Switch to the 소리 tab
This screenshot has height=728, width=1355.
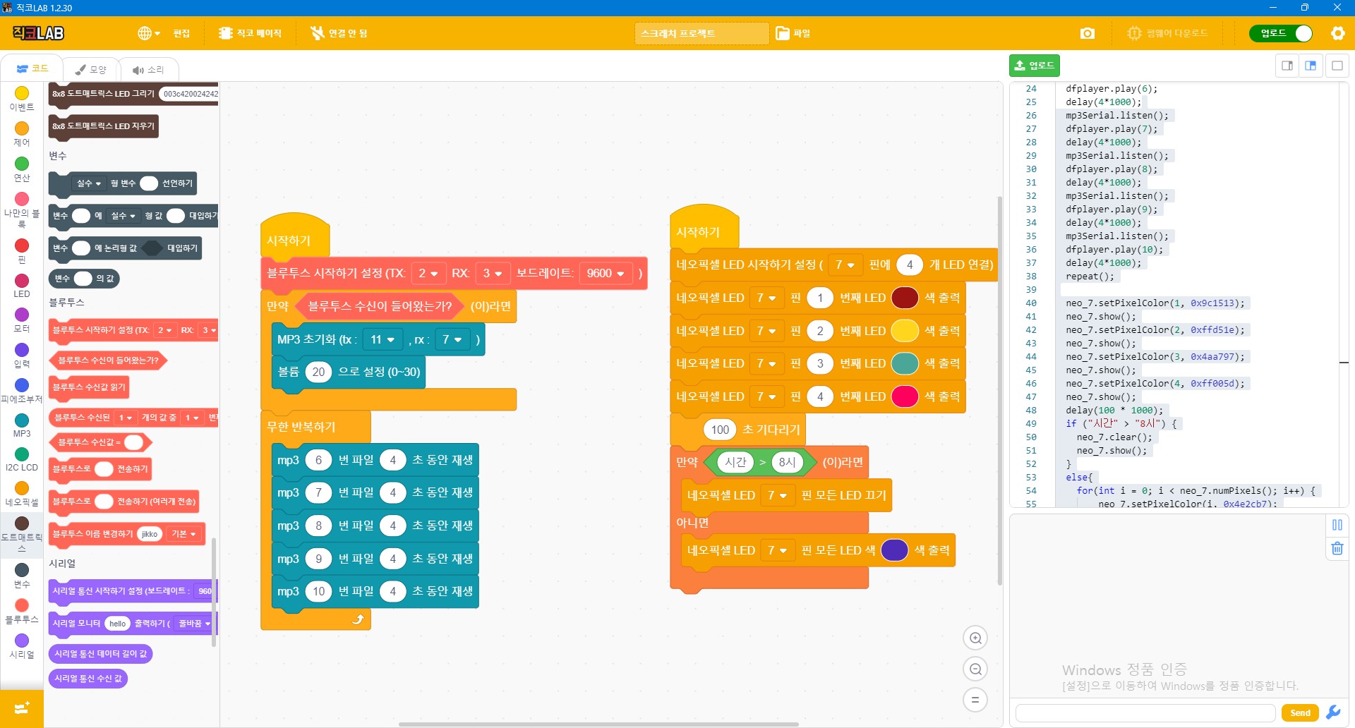pos(148,70)
